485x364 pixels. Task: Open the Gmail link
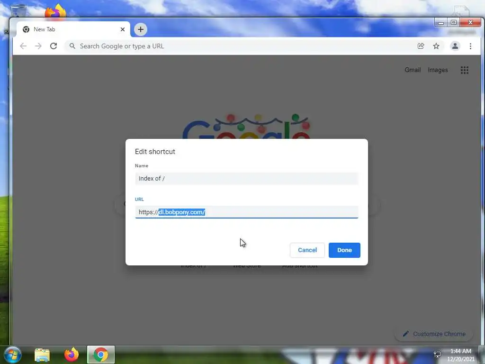413,70
